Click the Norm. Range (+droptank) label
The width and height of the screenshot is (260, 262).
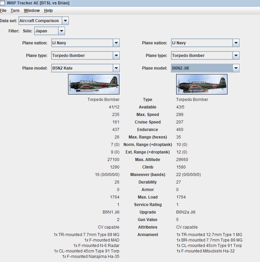(147, 145)
